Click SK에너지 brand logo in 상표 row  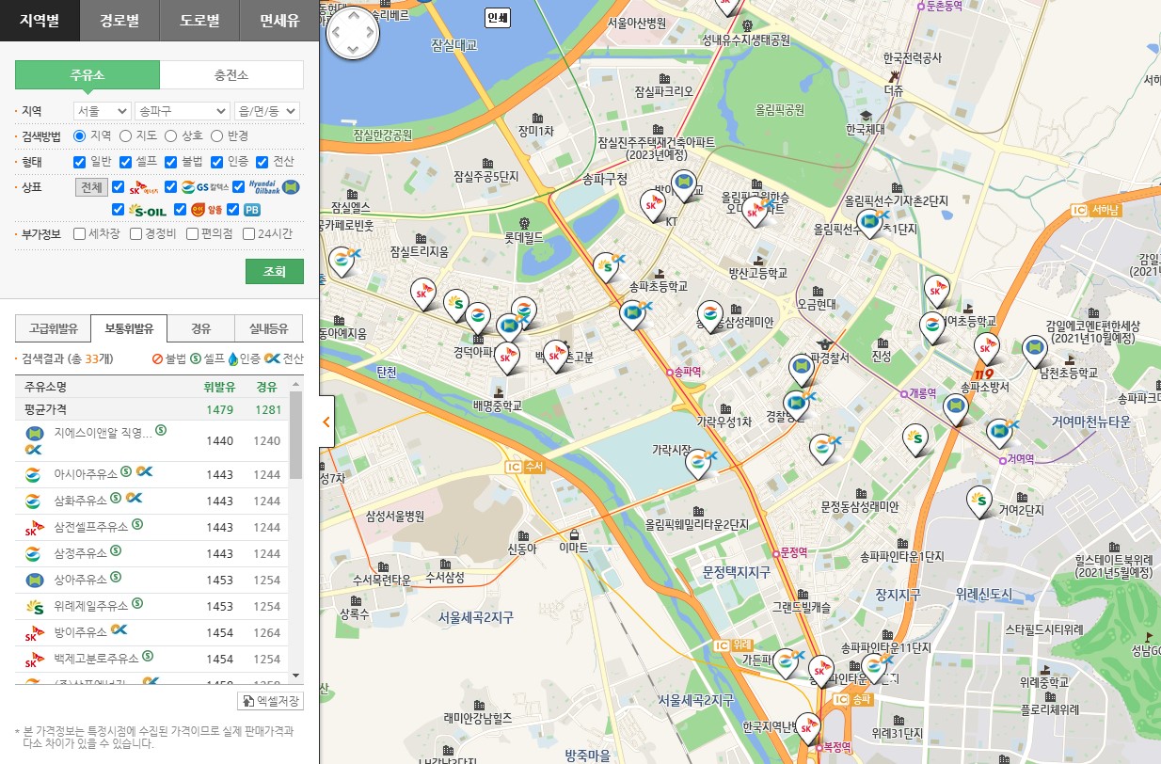146,187
